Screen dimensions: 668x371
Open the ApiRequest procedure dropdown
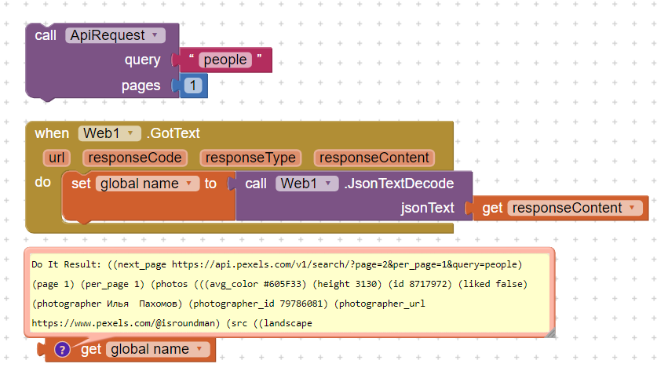(155, 35)
